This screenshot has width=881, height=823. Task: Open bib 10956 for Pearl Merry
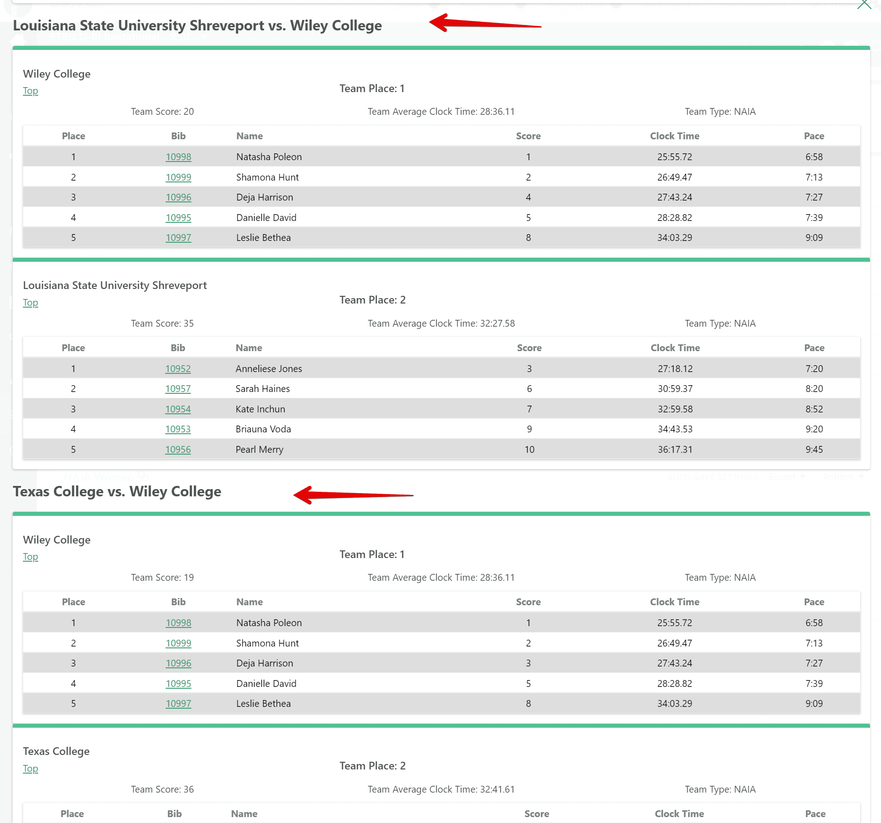(178, 450)
